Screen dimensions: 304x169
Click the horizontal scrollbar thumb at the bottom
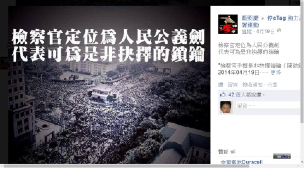click(x=126, y=166)
